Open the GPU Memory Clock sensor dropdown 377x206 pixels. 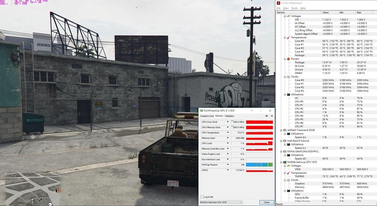[228, 127]
